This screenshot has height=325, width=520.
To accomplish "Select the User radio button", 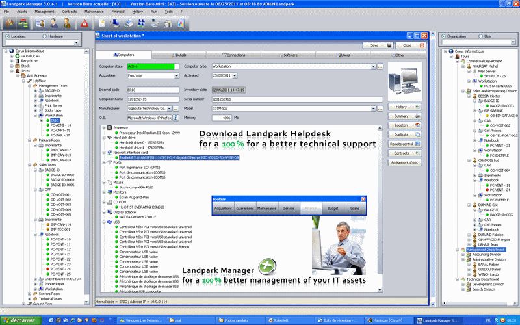I will [480, 36].
